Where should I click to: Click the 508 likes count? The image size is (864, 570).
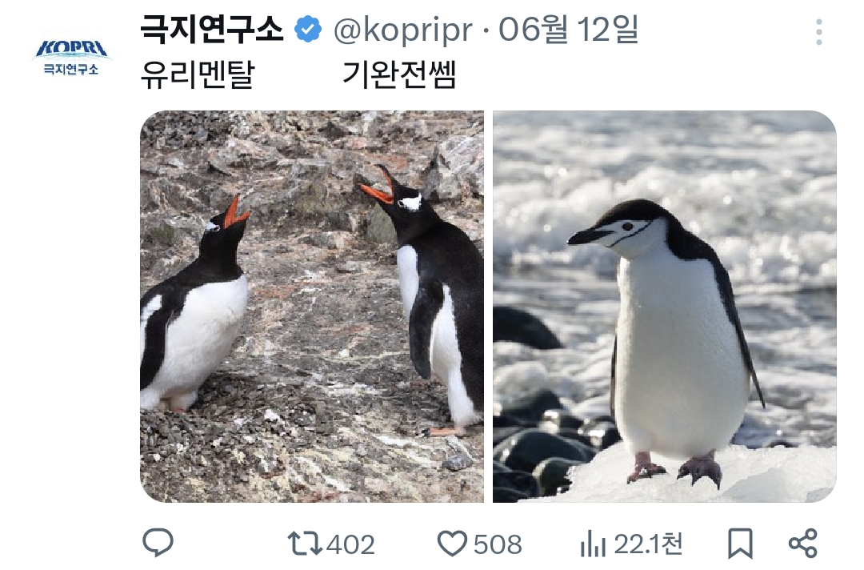[498, 544]
